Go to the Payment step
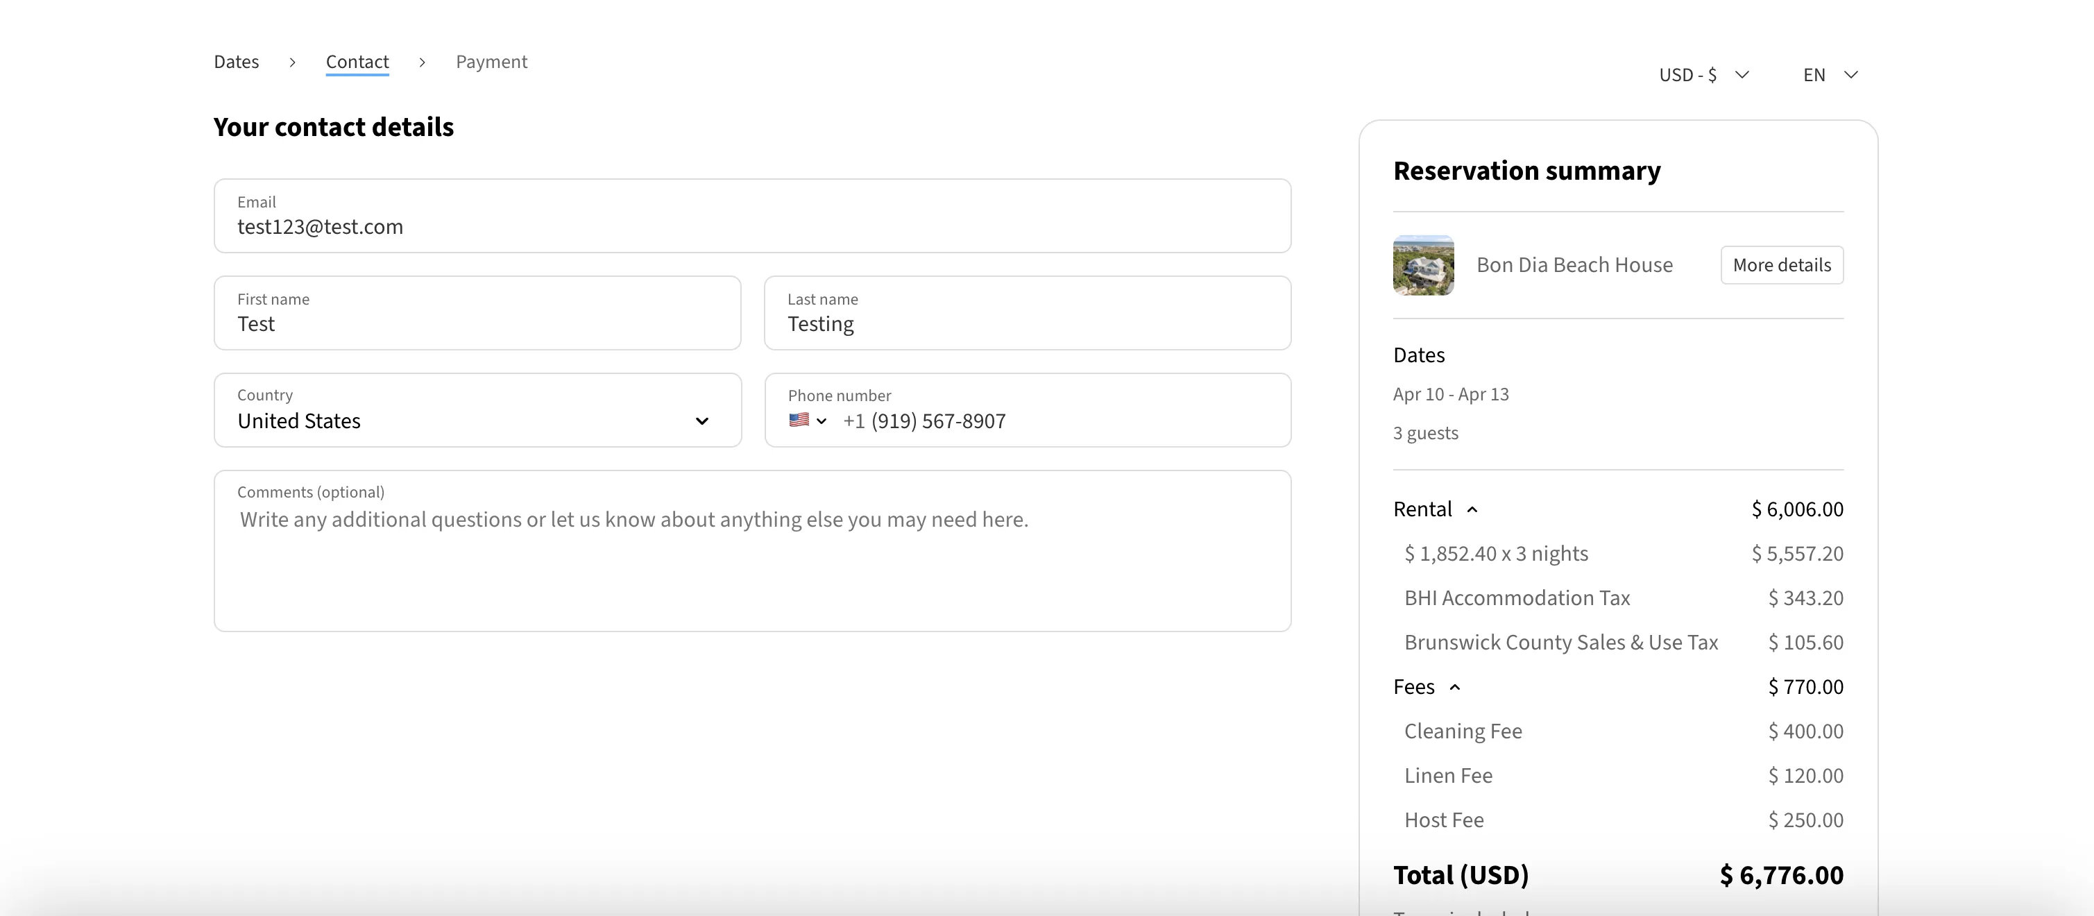 click(x=491, y=61)
